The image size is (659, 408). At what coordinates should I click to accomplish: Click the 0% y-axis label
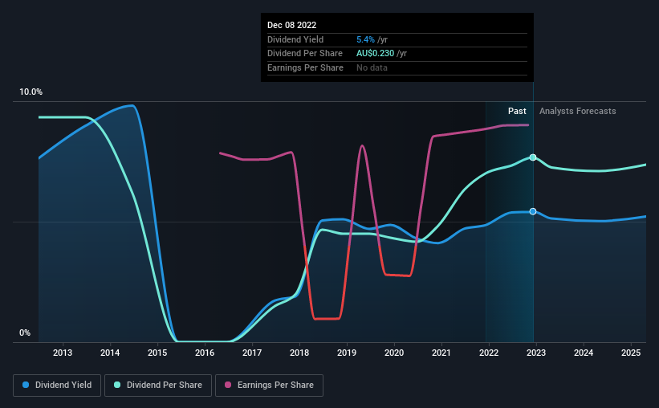[x=25, y=333]
